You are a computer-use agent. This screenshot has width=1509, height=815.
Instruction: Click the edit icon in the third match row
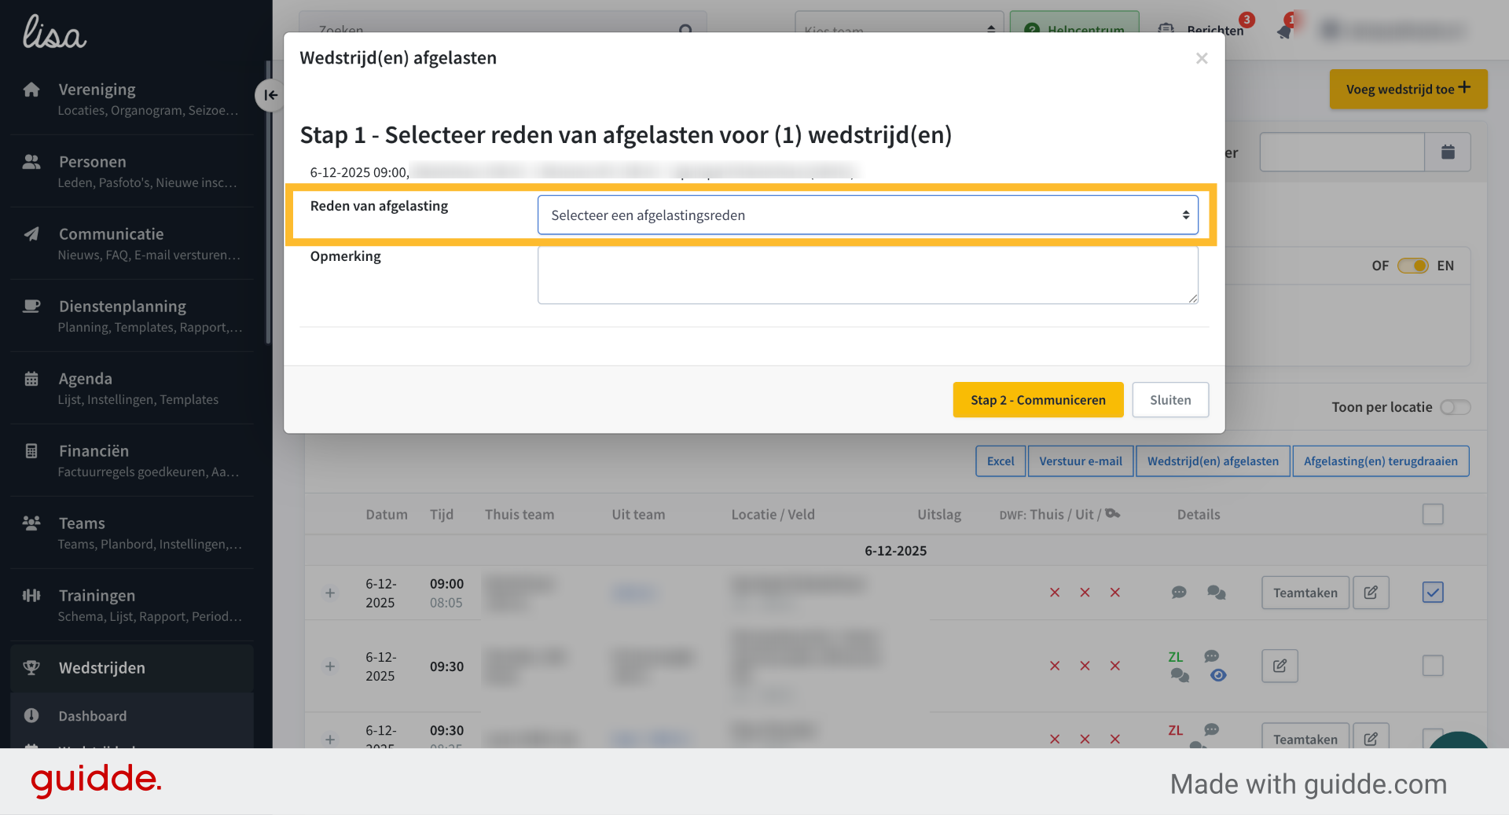pyautogui.click(x=1371, y=736)
